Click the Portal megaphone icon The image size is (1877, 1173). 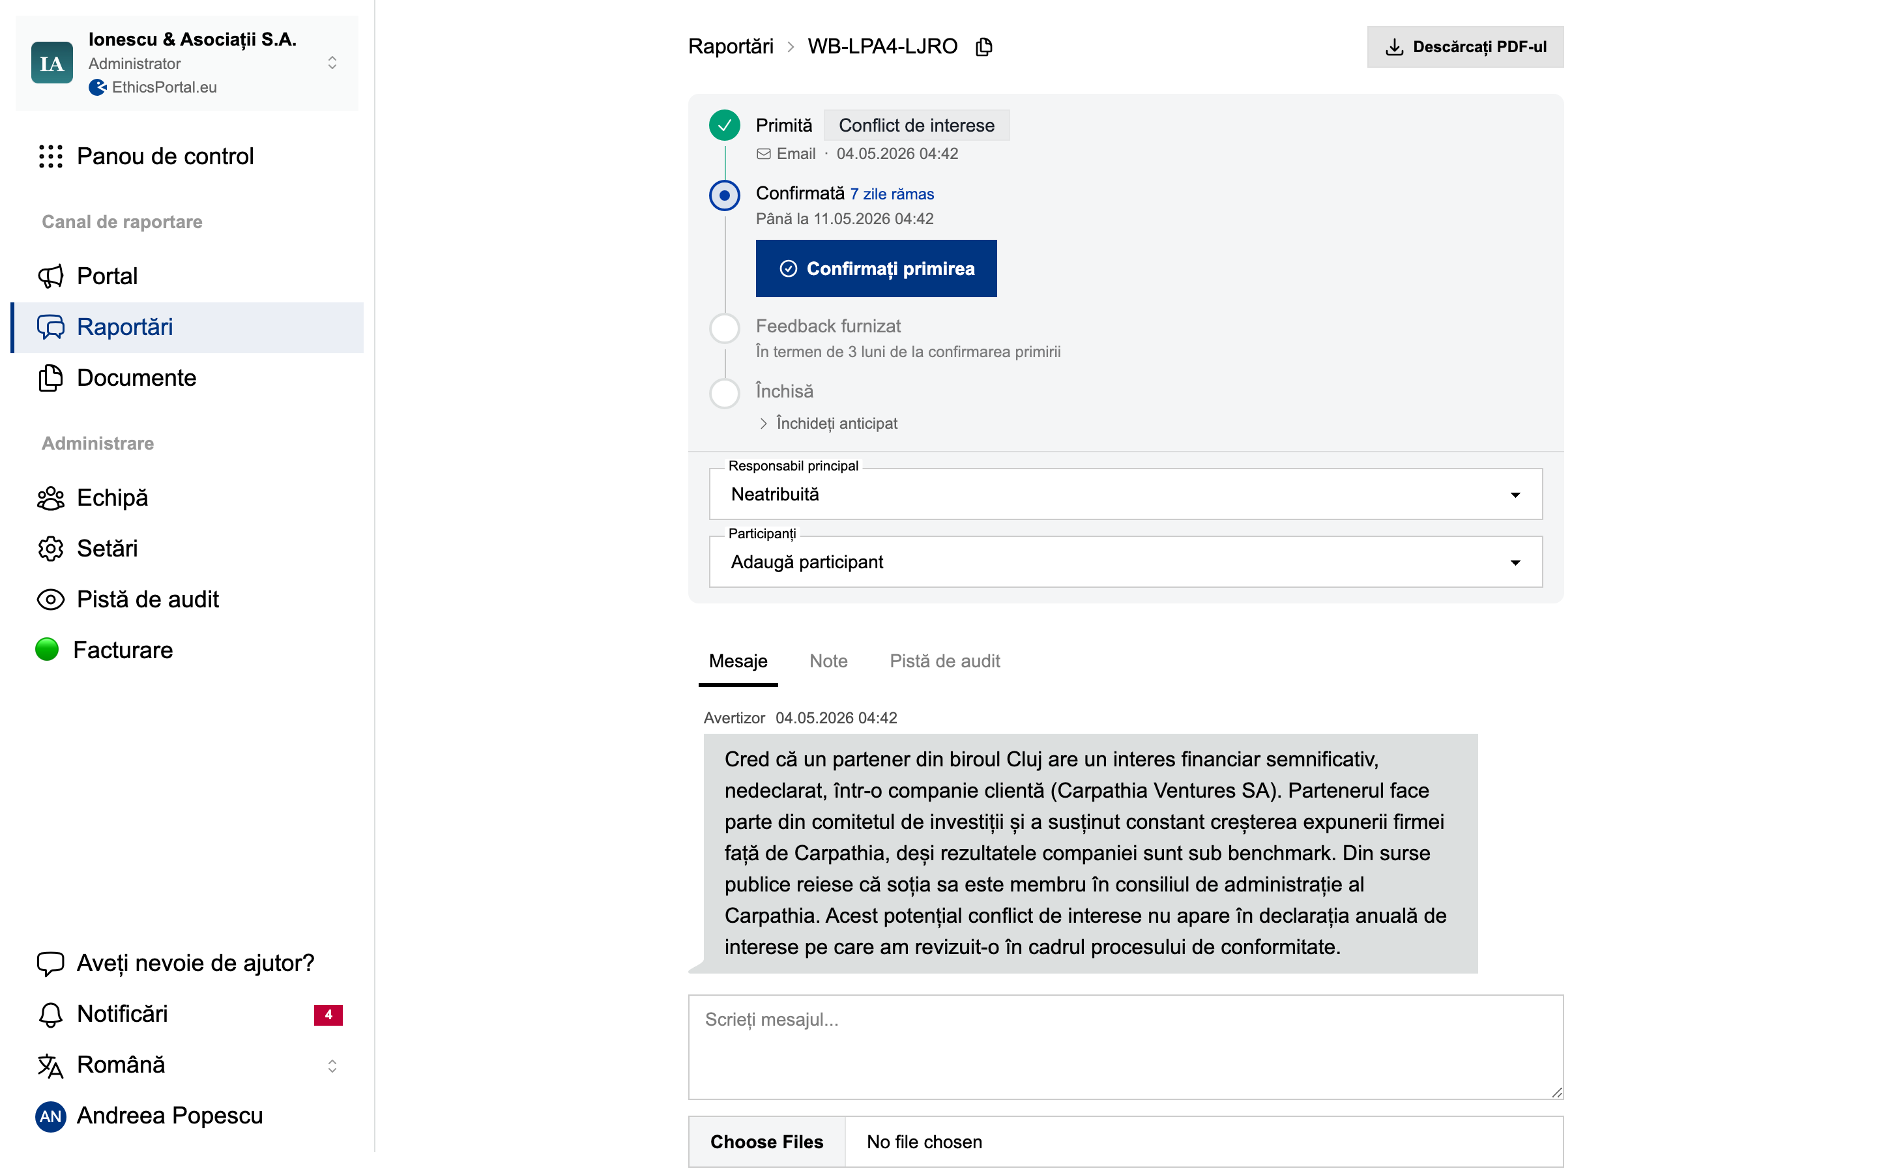[50, 276]
